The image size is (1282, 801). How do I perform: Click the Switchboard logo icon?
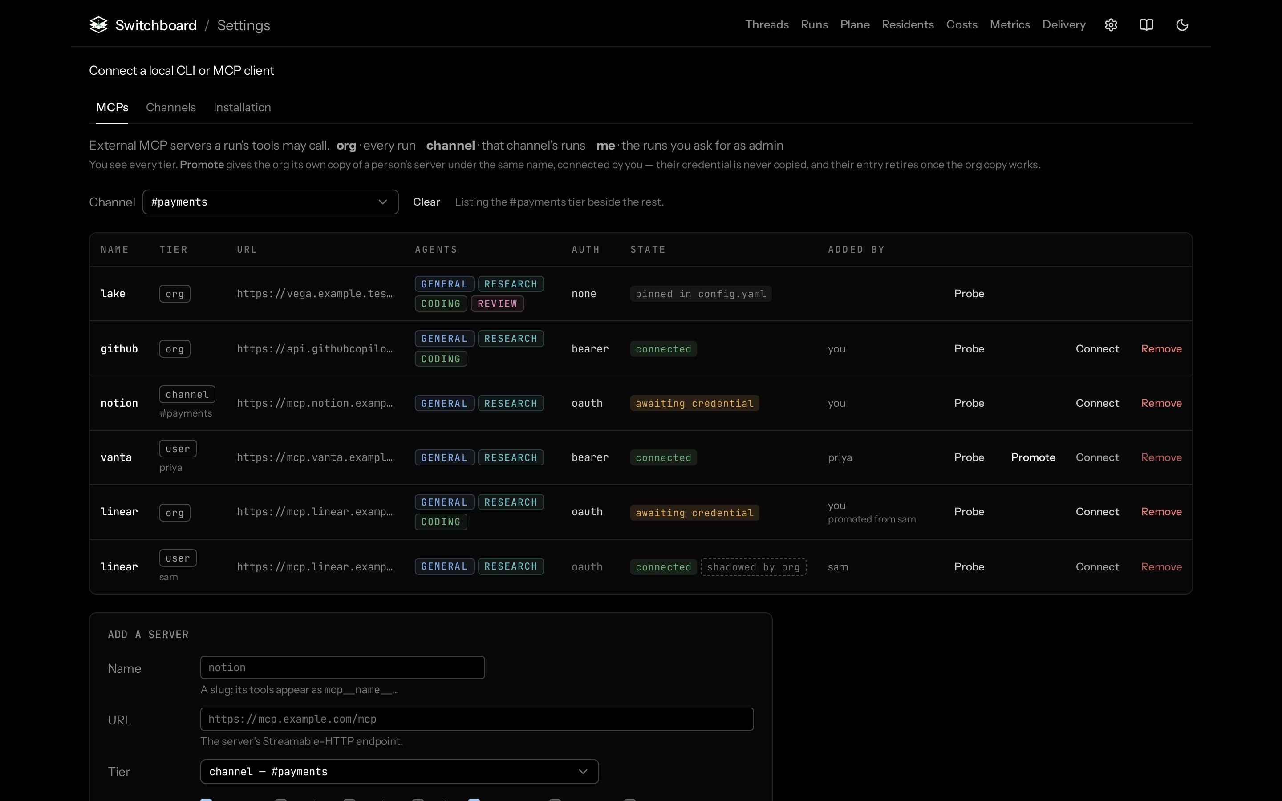(x=98, y=25)
